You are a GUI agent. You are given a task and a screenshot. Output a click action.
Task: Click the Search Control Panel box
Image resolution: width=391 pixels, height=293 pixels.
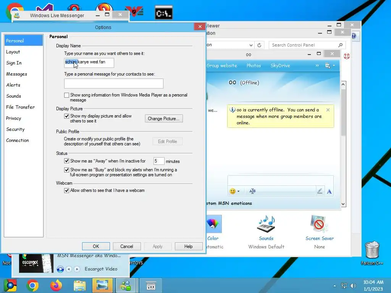click(x=307, y=45)
